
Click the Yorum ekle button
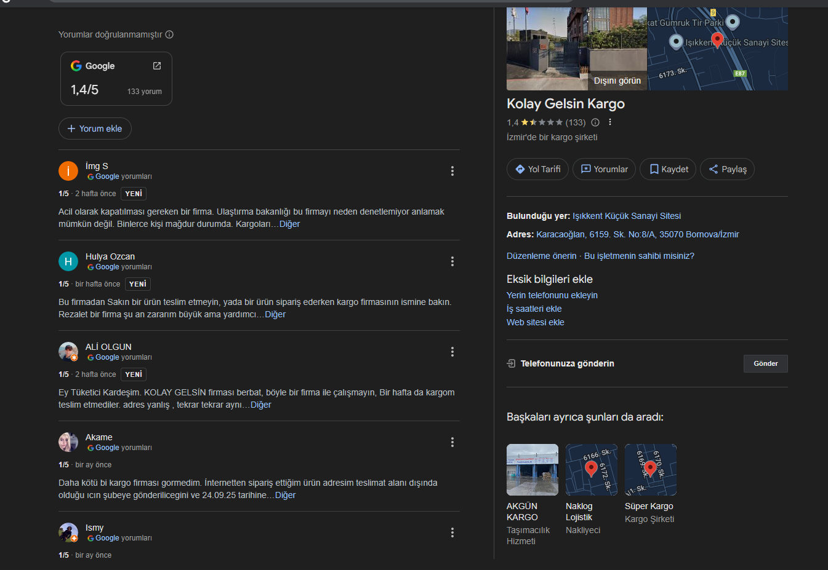click(95, 129)
